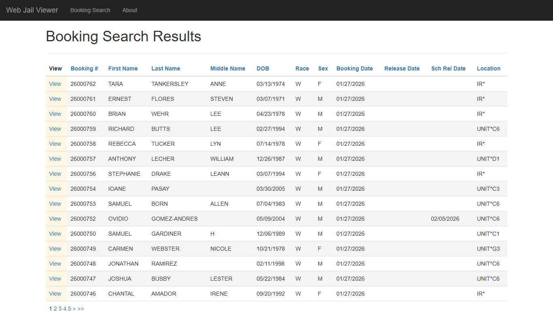Jump to last results page using >>
The image size is (553, 311).
81,309
